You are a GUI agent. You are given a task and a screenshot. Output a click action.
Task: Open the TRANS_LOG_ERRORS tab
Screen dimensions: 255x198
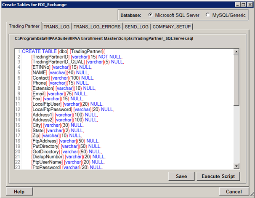click(x=97, y=27)
